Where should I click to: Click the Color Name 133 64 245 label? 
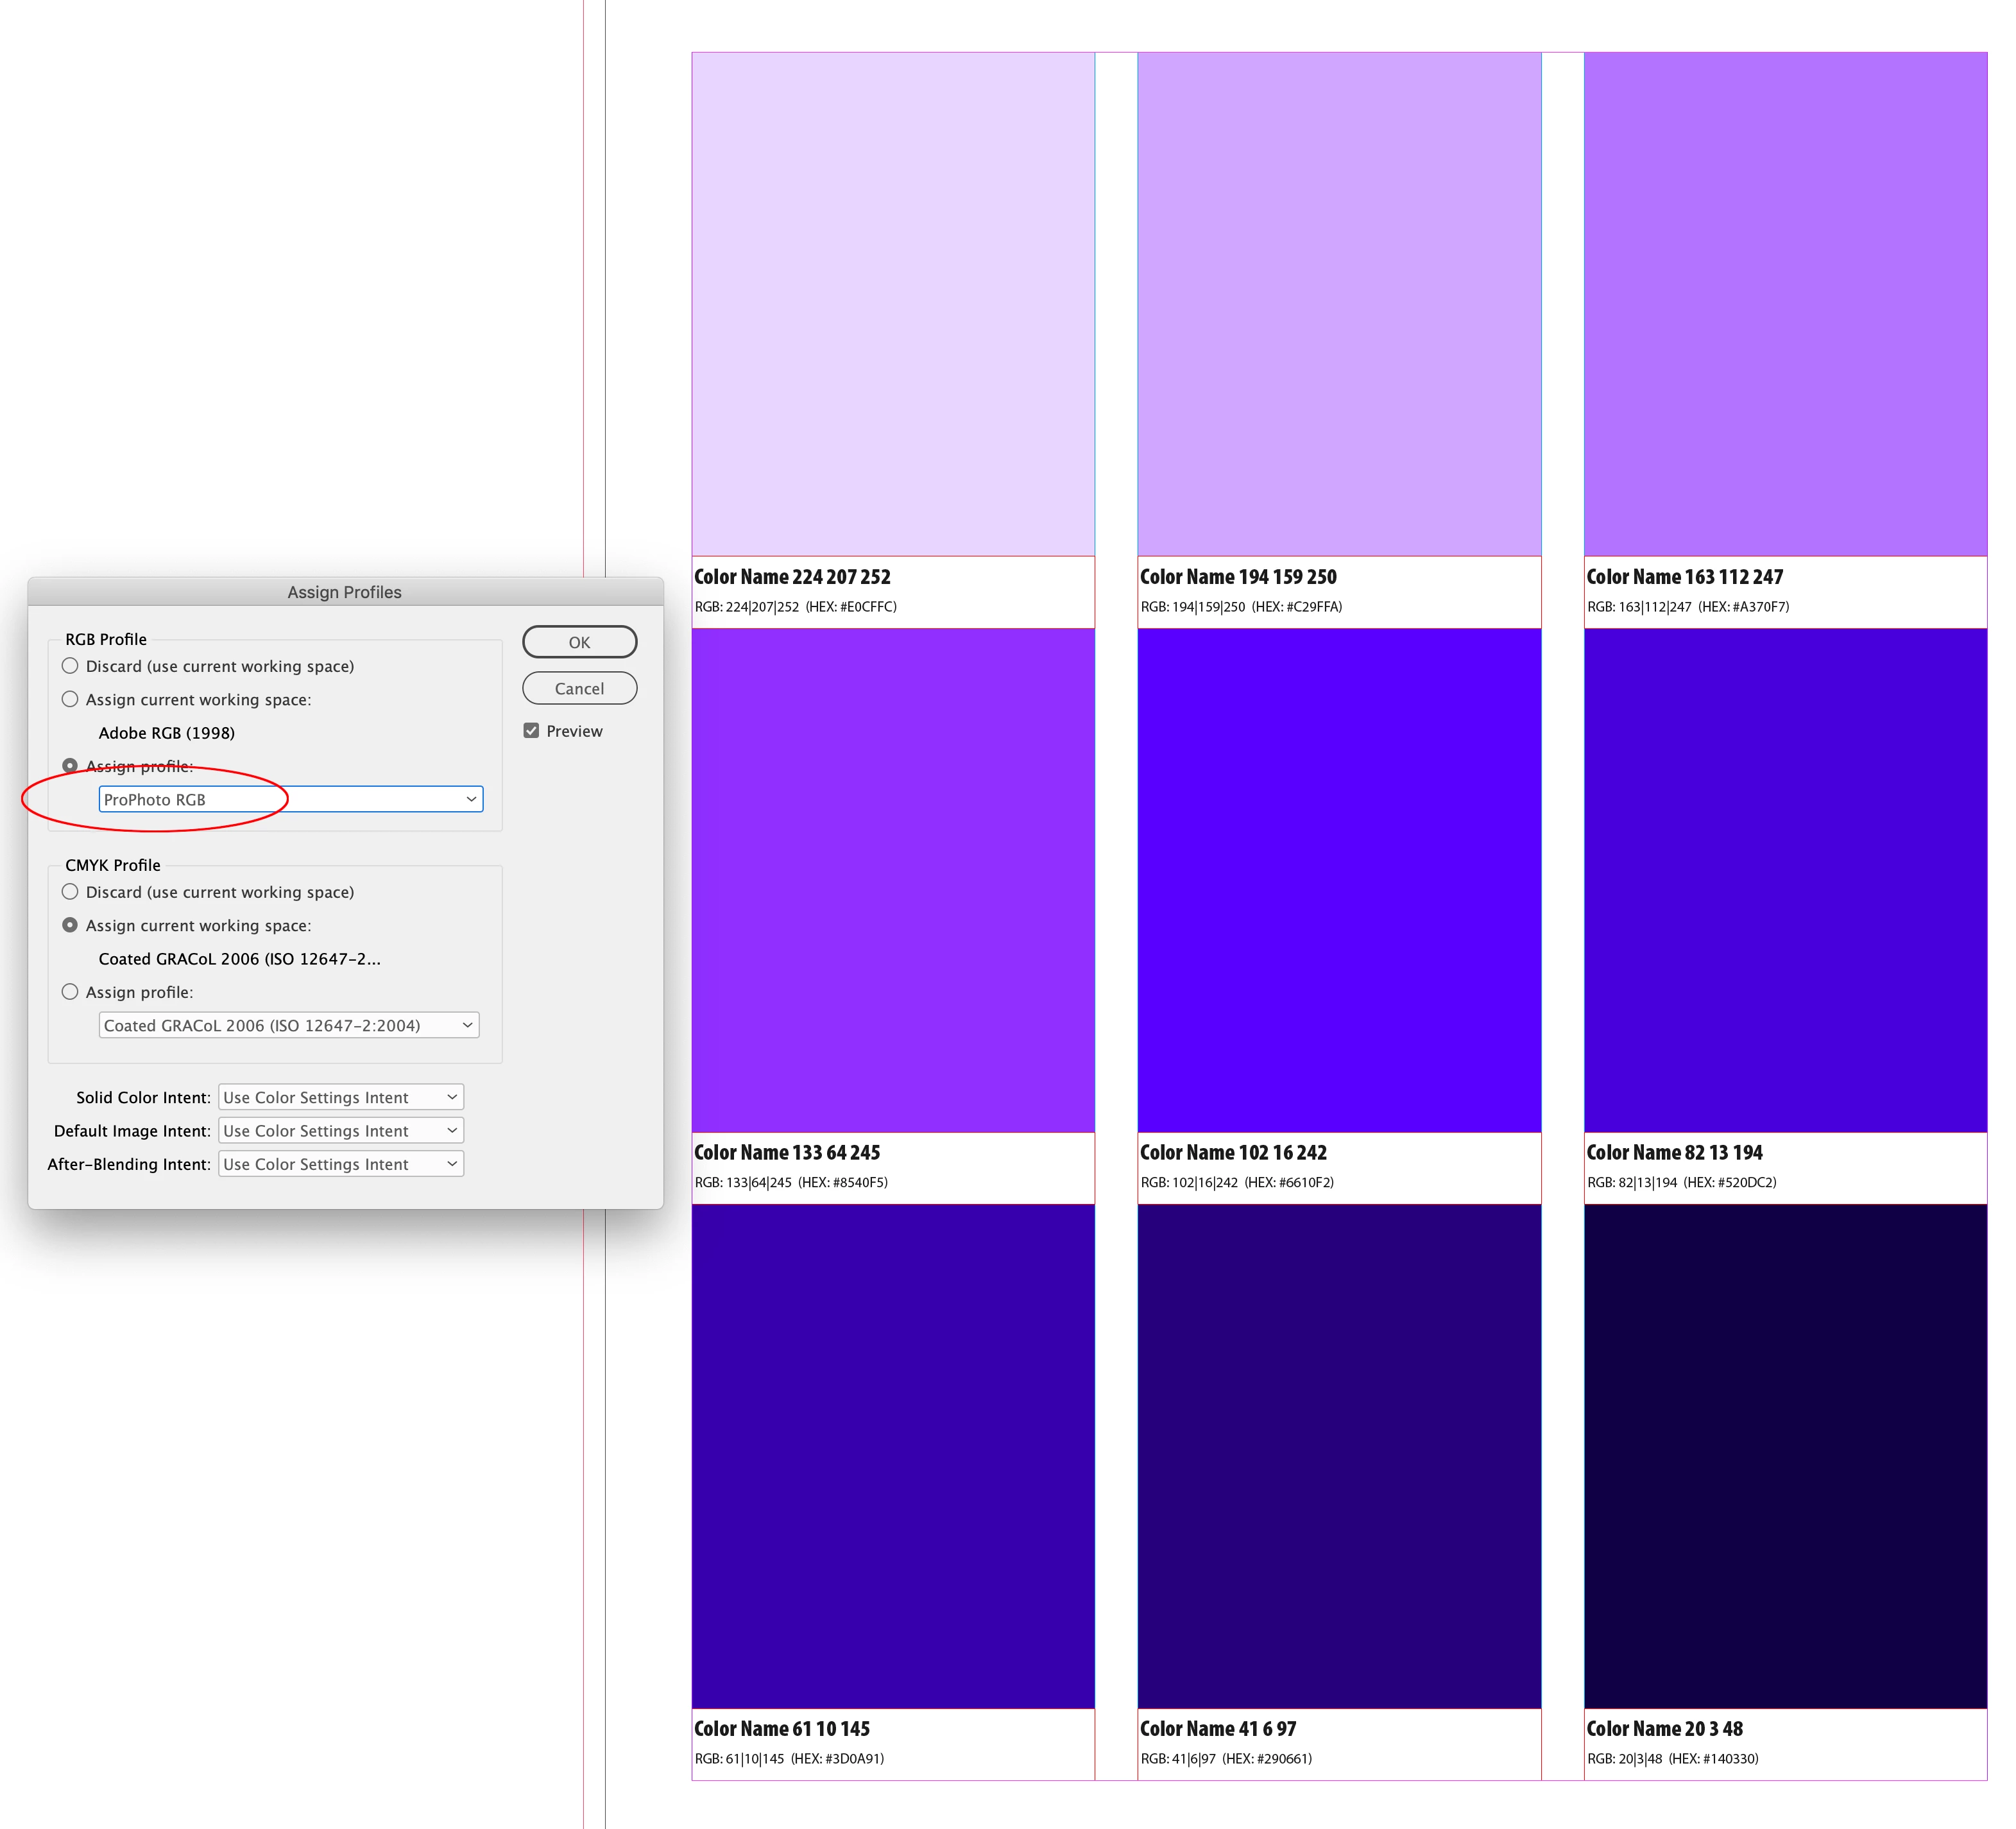tap(787, 1152)
